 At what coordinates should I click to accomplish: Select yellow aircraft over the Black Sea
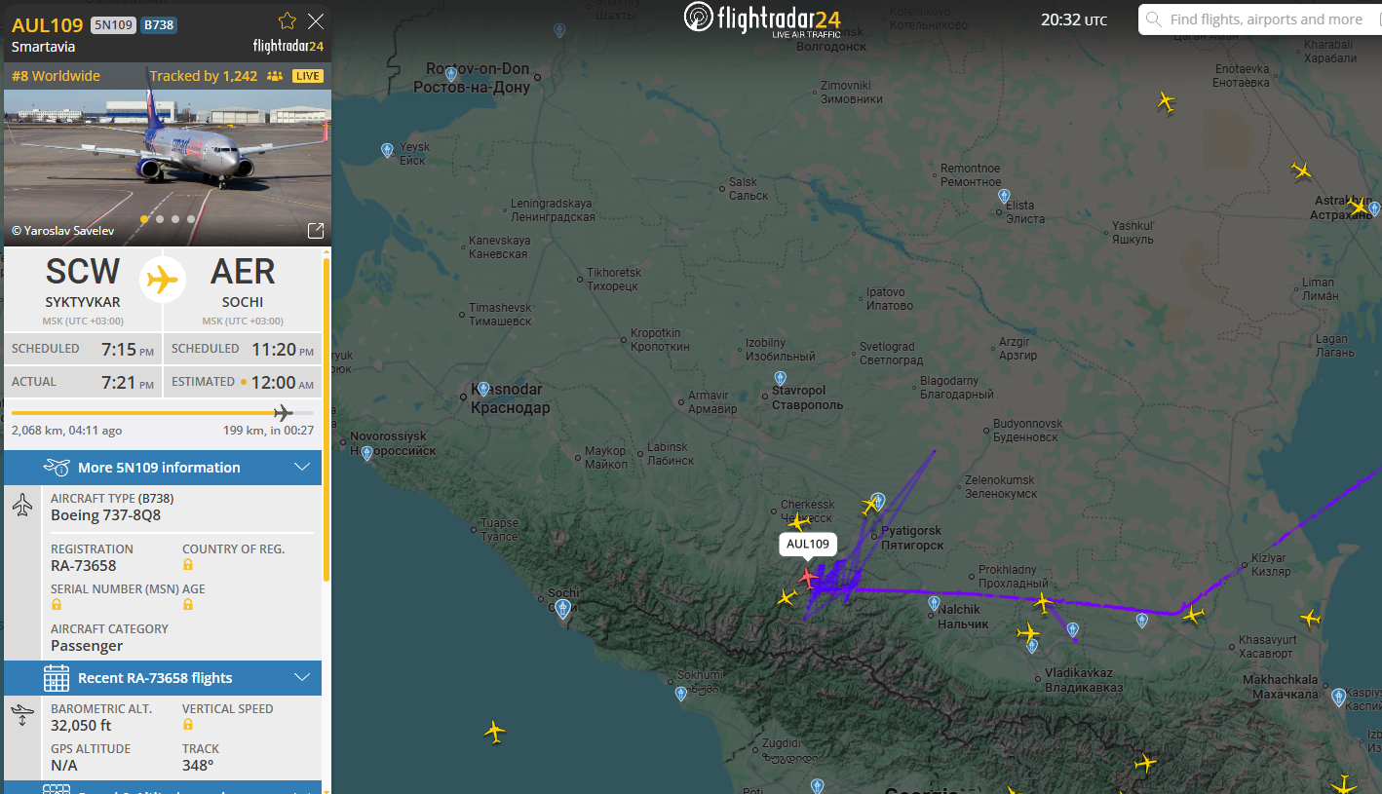point(495,731)
